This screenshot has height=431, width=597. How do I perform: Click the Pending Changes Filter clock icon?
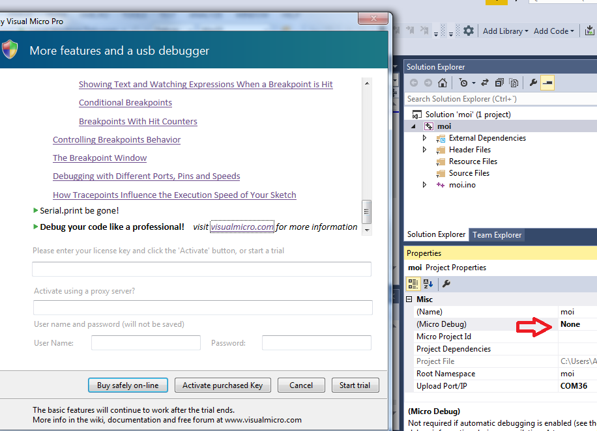point(463,83)
